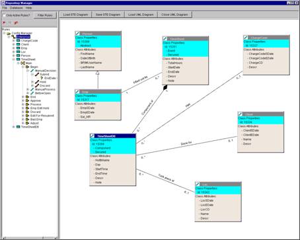Open the File menu

click(5, 8)
